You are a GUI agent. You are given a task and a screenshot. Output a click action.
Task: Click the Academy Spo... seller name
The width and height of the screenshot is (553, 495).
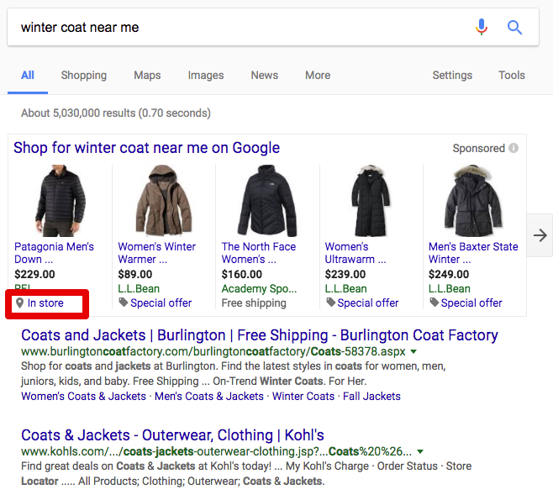(259, 289)
